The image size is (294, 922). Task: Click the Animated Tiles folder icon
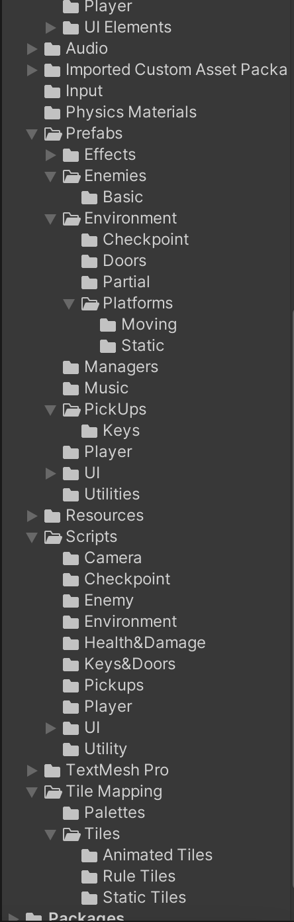(x=89, y=856)
